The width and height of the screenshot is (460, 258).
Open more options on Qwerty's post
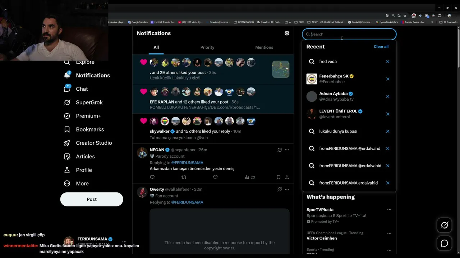tap(287, 189)
